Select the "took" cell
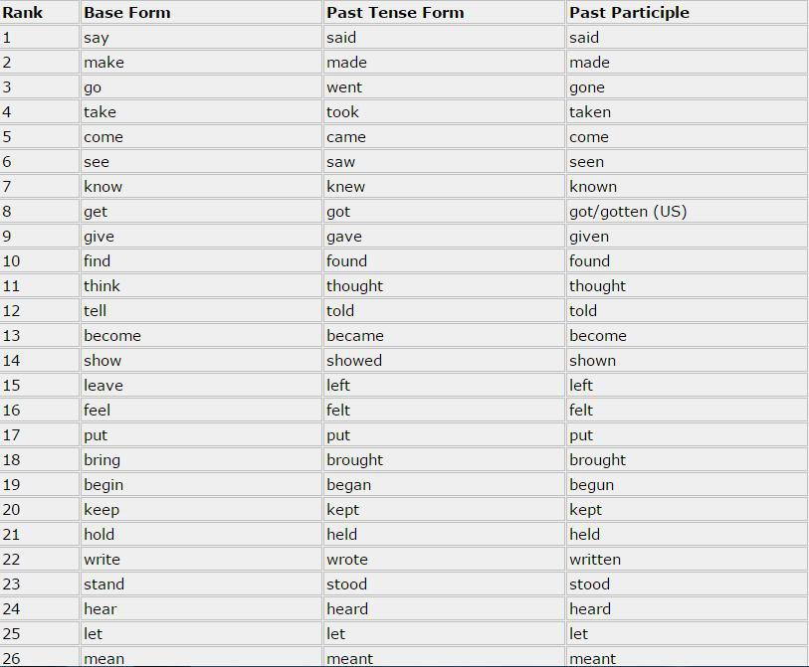 pyautogui.click(x=342, y=112)
